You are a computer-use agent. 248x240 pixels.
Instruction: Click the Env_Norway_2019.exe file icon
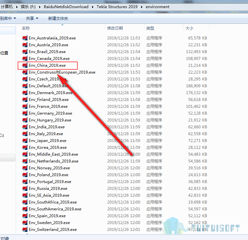pyautogui.click(x=25, y=168)
